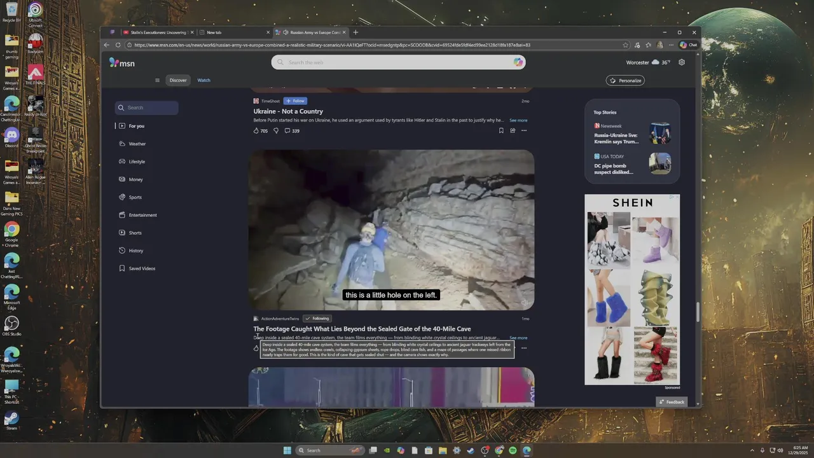This screenshot has width=814, height=458.
Task: Click Windows Start button
Action: click(x=287, y=450)
